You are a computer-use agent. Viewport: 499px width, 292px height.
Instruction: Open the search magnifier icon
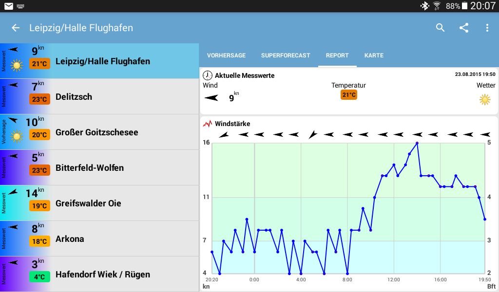[x=440, y=28]
